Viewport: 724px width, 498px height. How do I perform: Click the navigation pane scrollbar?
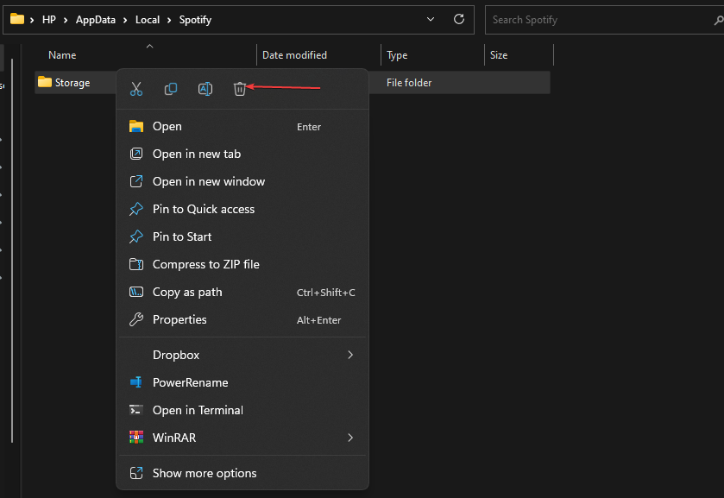click(x=12, y=250)
